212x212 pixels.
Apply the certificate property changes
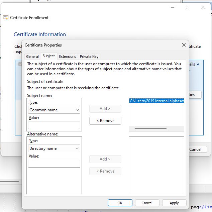[x=174, y=203]
